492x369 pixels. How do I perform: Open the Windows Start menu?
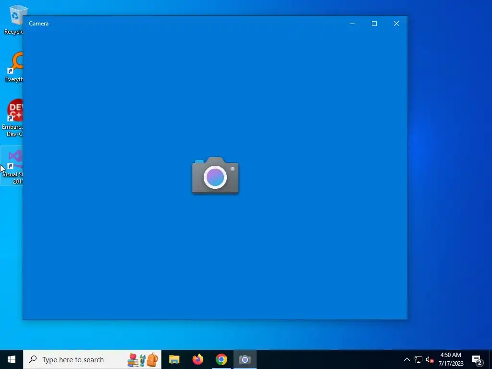pyautogui.click(x=12, y=359)
